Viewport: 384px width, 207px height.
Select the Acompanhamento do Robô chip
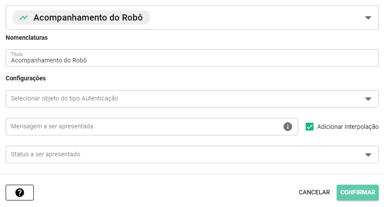(x=88, y=18)
